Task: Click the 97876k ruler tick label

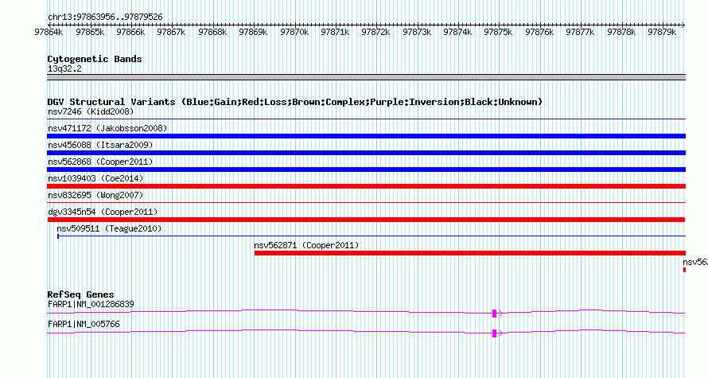Action: [539, 32]
